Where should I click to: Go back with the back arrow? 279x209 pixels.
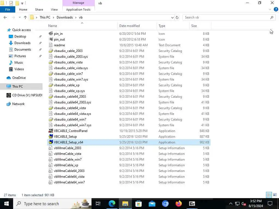pos(5,17)
